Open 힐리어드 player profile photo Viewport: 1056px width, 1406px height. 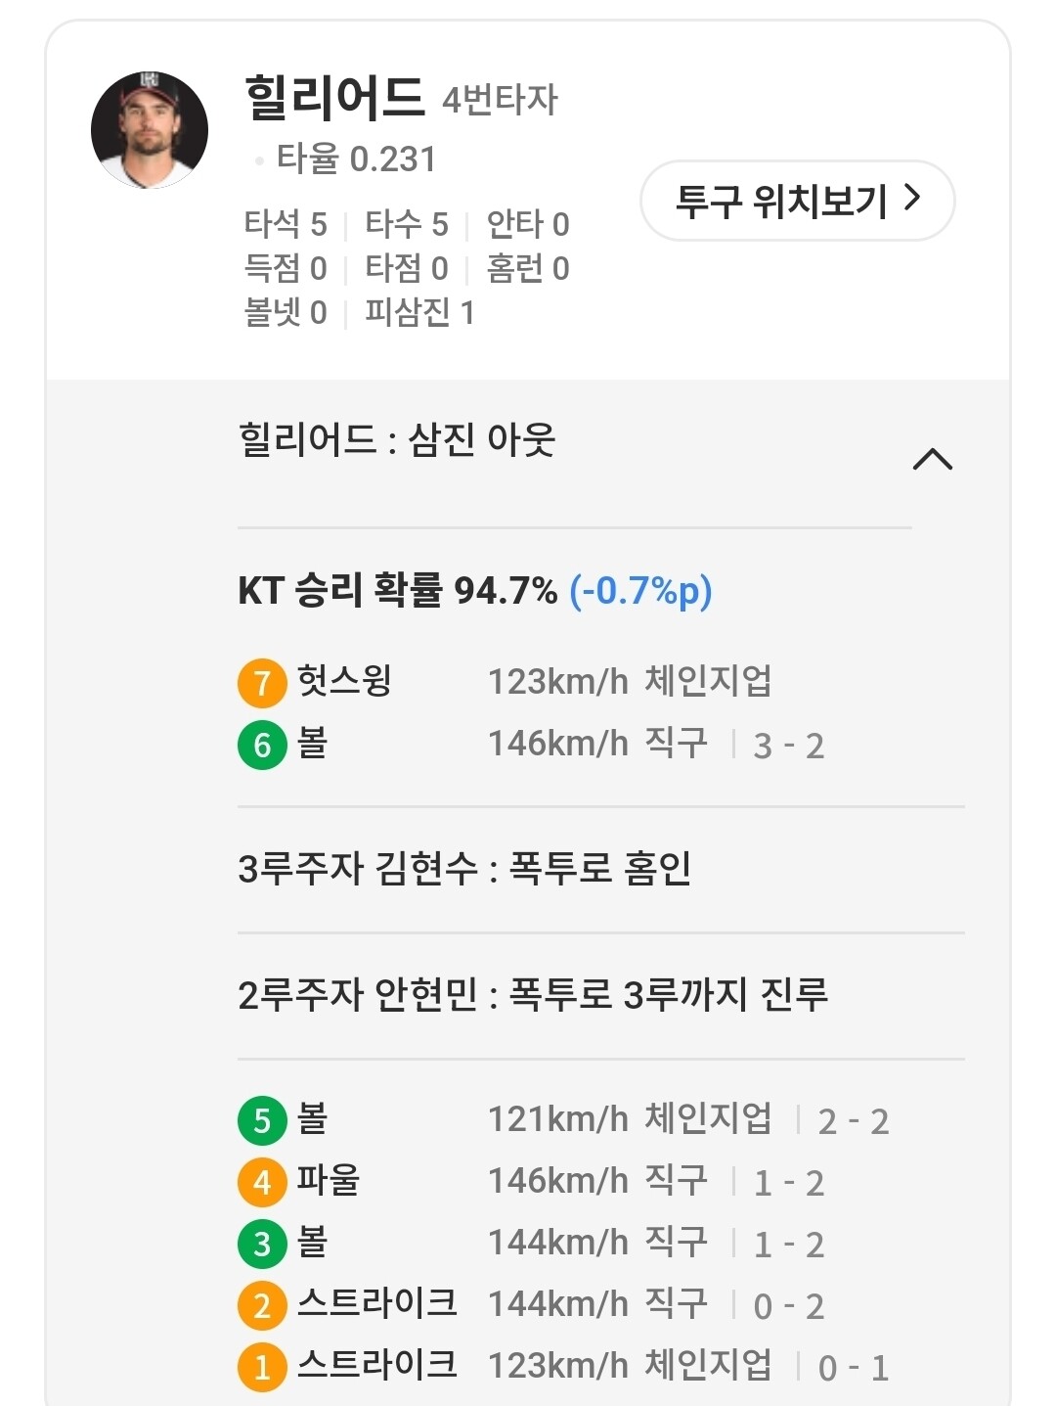(x=150, y=129)
